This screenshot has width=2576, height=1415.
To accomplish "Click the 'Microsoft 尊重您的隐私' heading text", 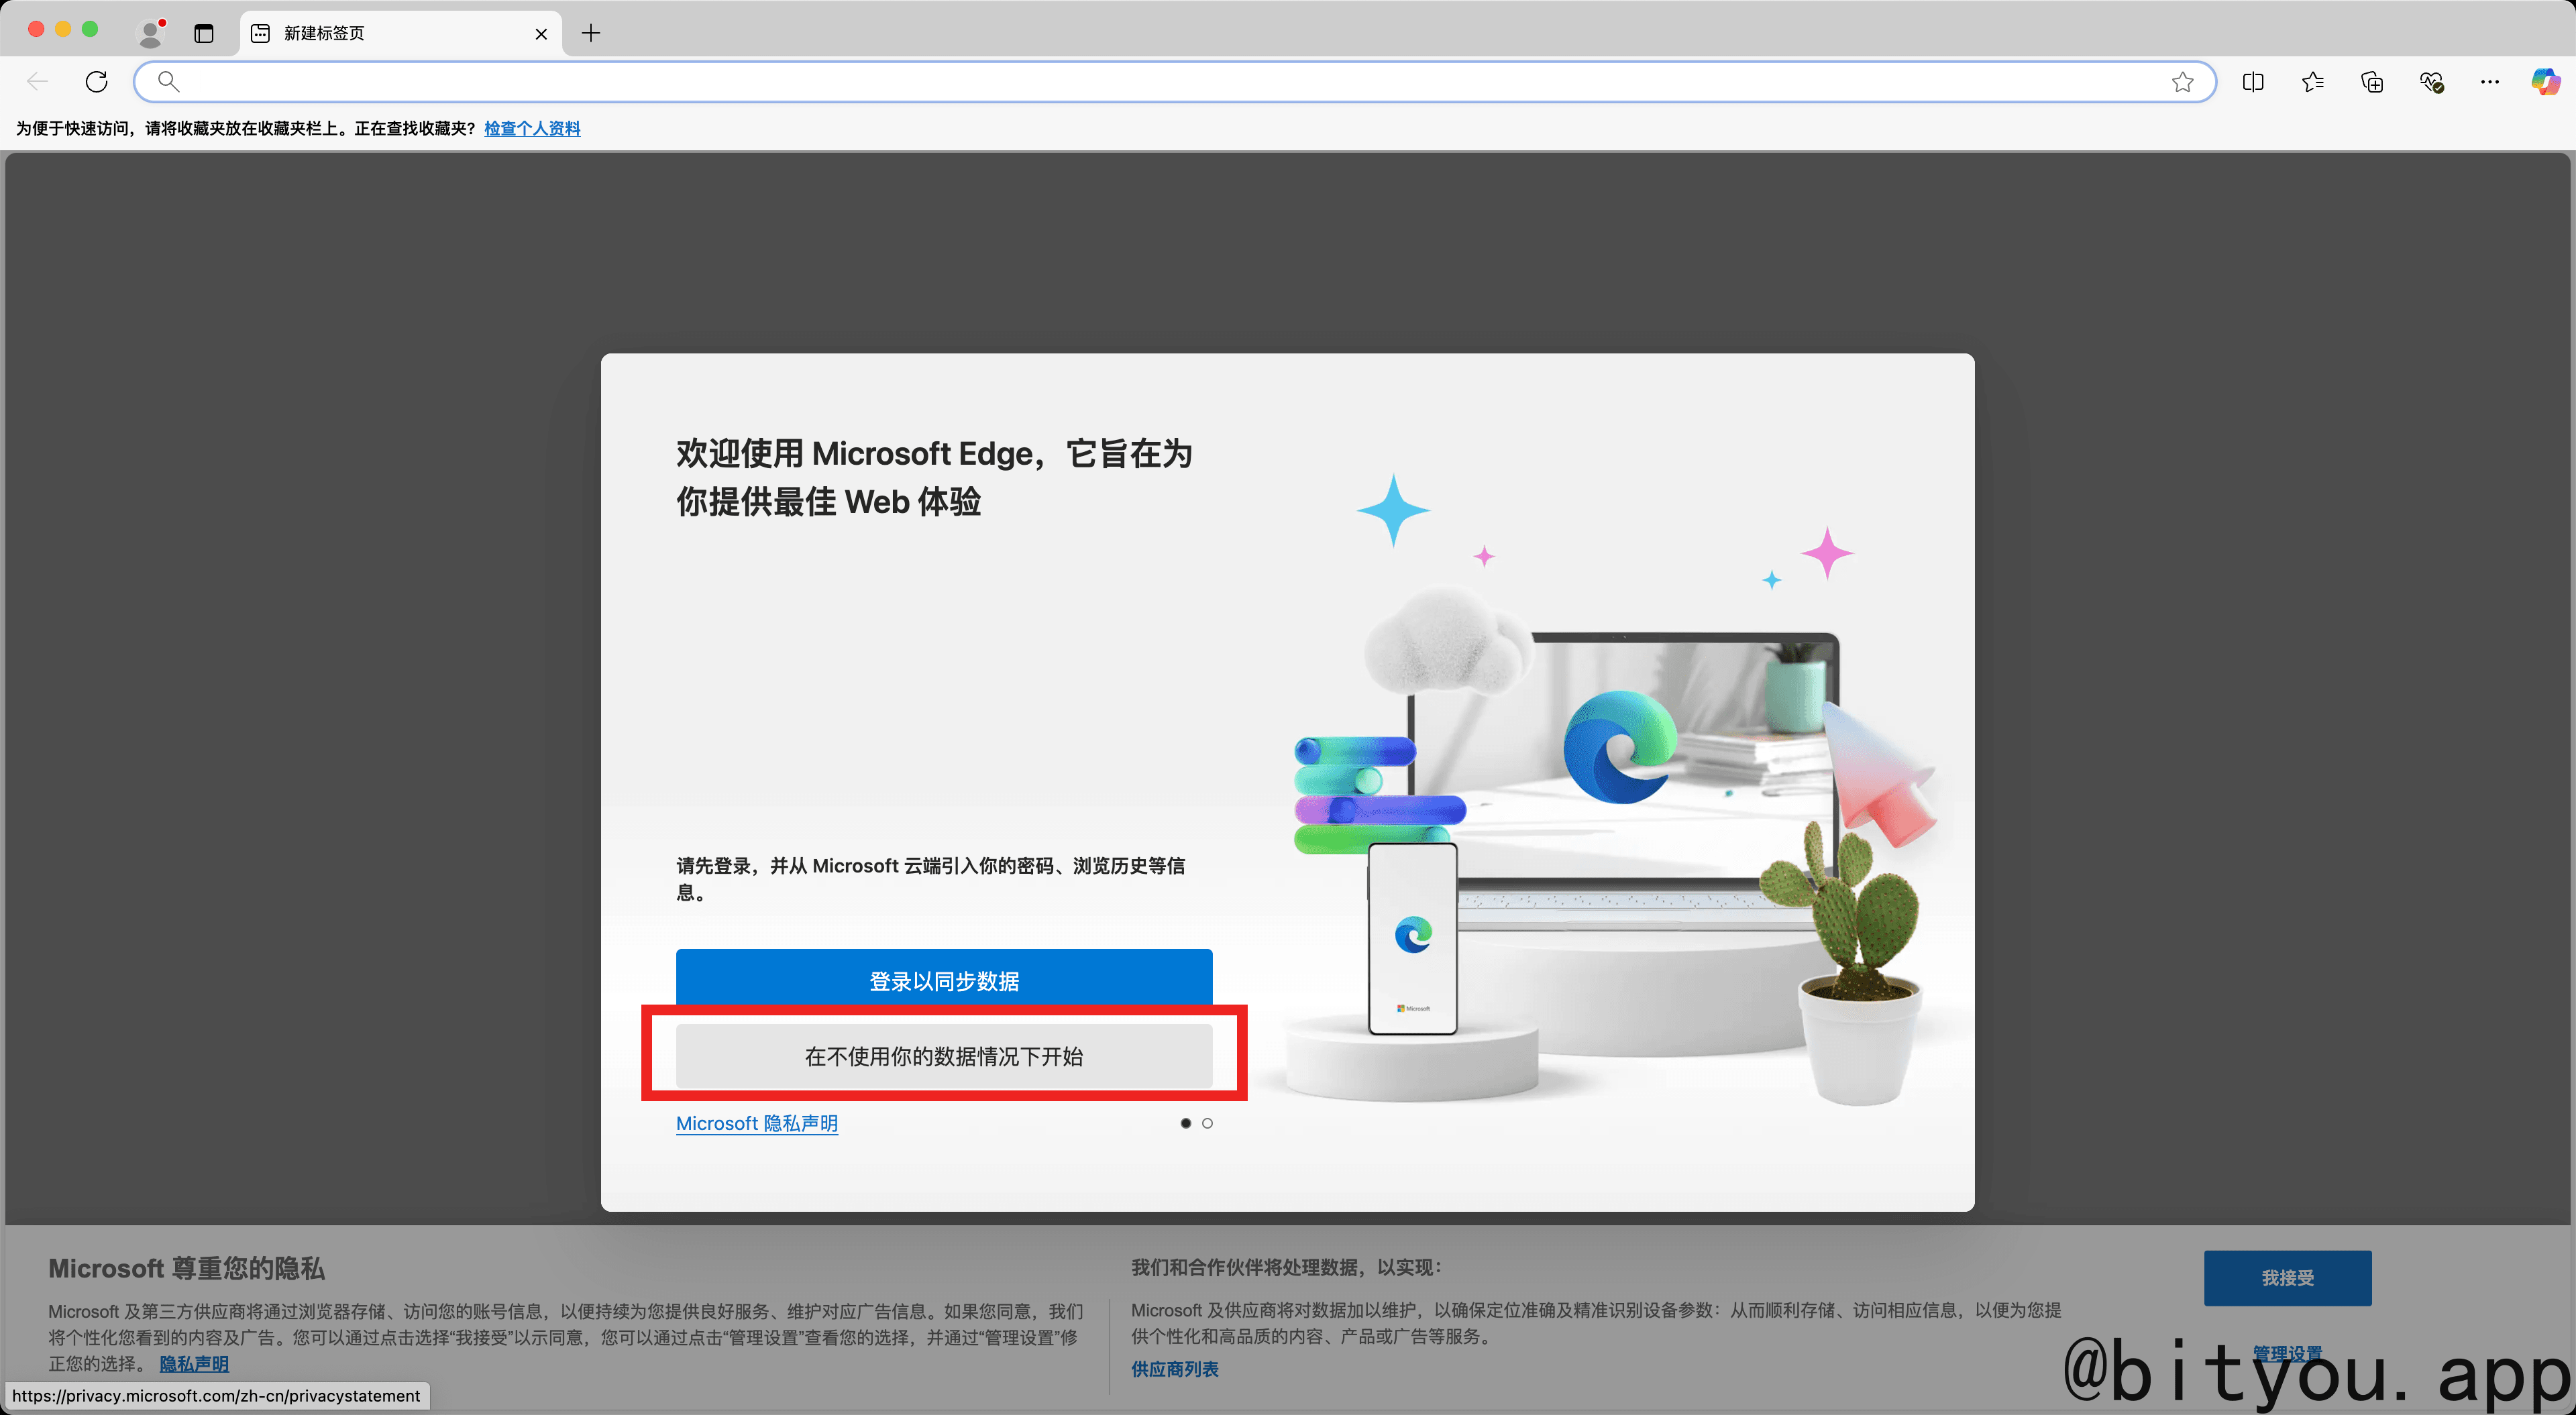I will click(x=187, y=1268).
